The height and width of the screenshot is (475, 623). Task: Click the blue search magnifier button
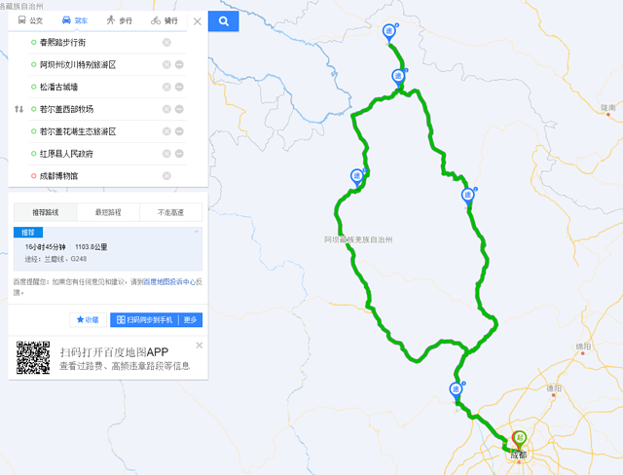click(223, 21)
